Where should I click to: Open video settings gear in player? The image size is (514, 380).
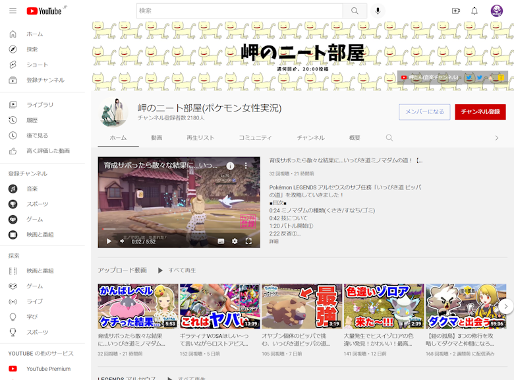(x=235, y=241)
